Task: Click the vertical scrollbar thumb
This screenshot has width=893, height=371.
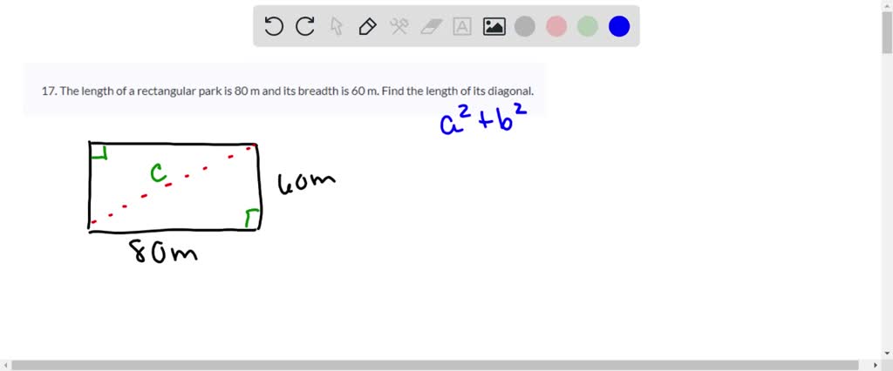Action: click(x=887, y=32)
